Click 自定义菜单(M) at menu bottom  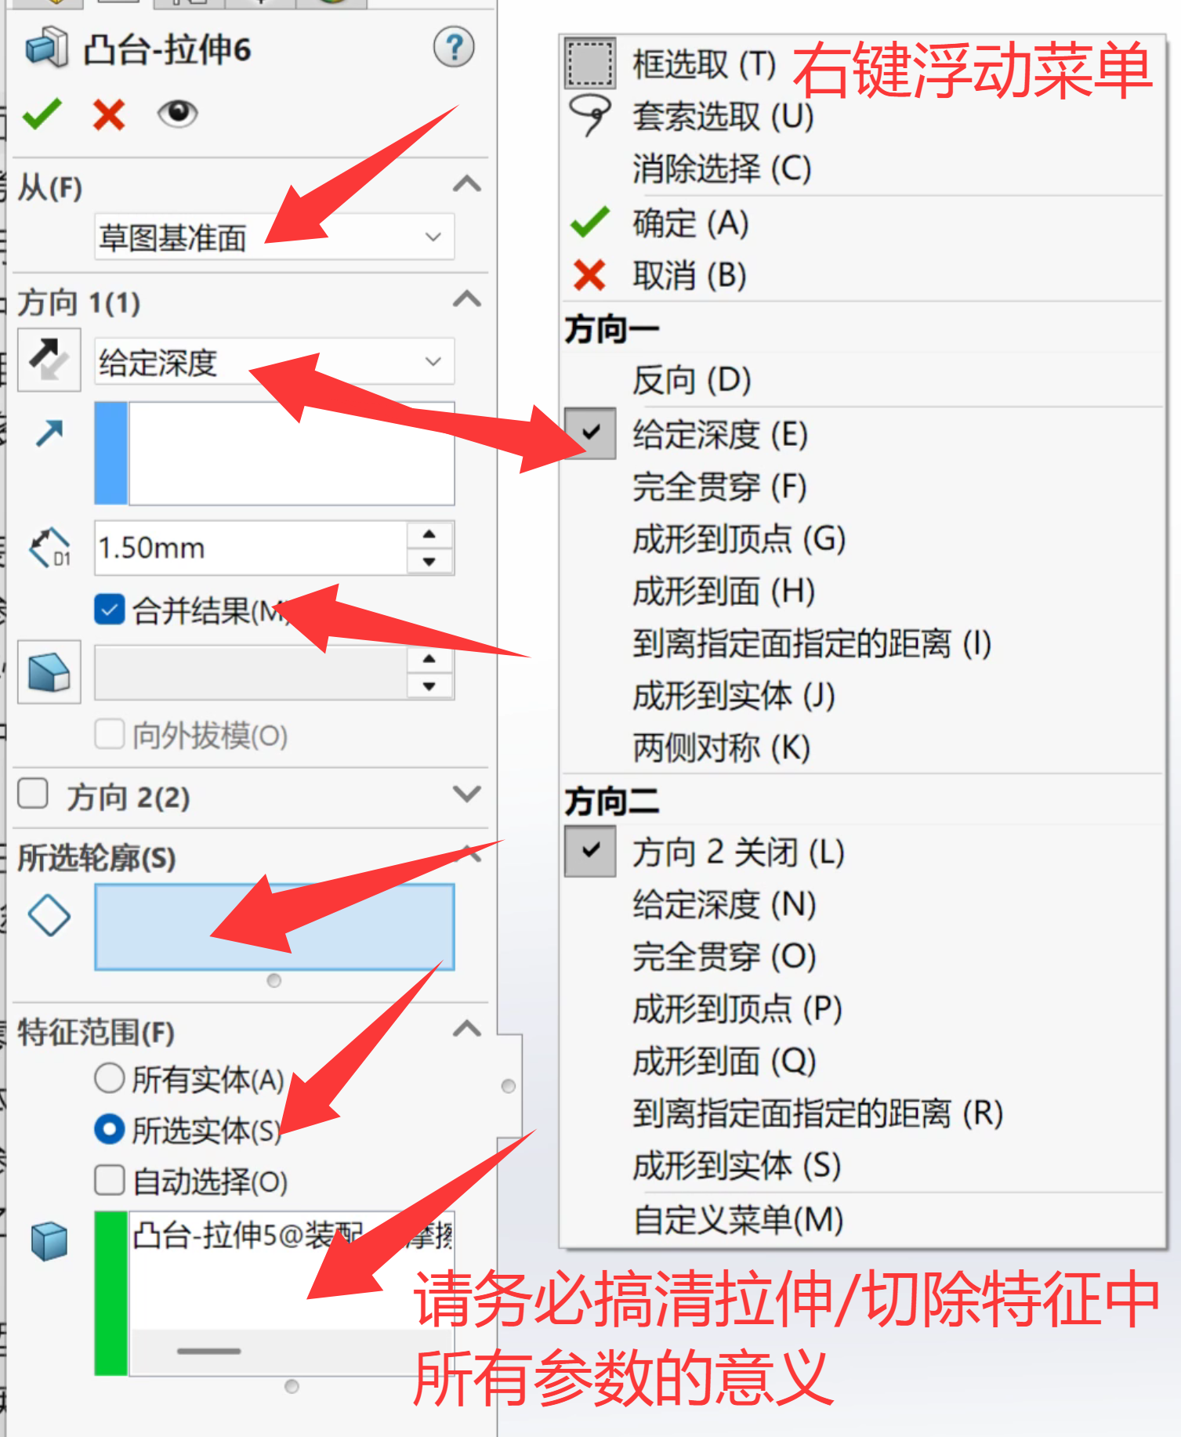pos(738,1219)
